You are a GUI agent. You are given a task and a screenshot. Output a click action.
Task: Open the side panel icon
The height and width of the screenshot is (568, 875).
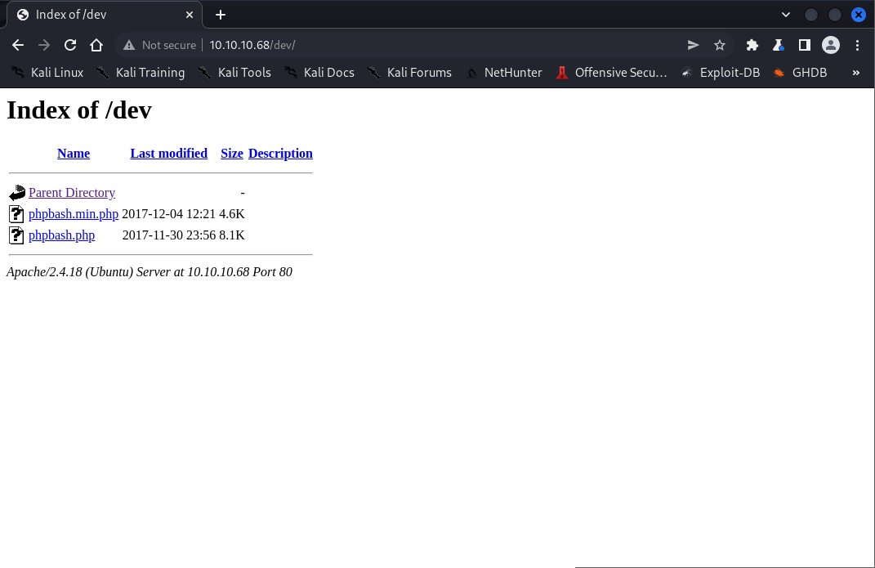[804, 45]
